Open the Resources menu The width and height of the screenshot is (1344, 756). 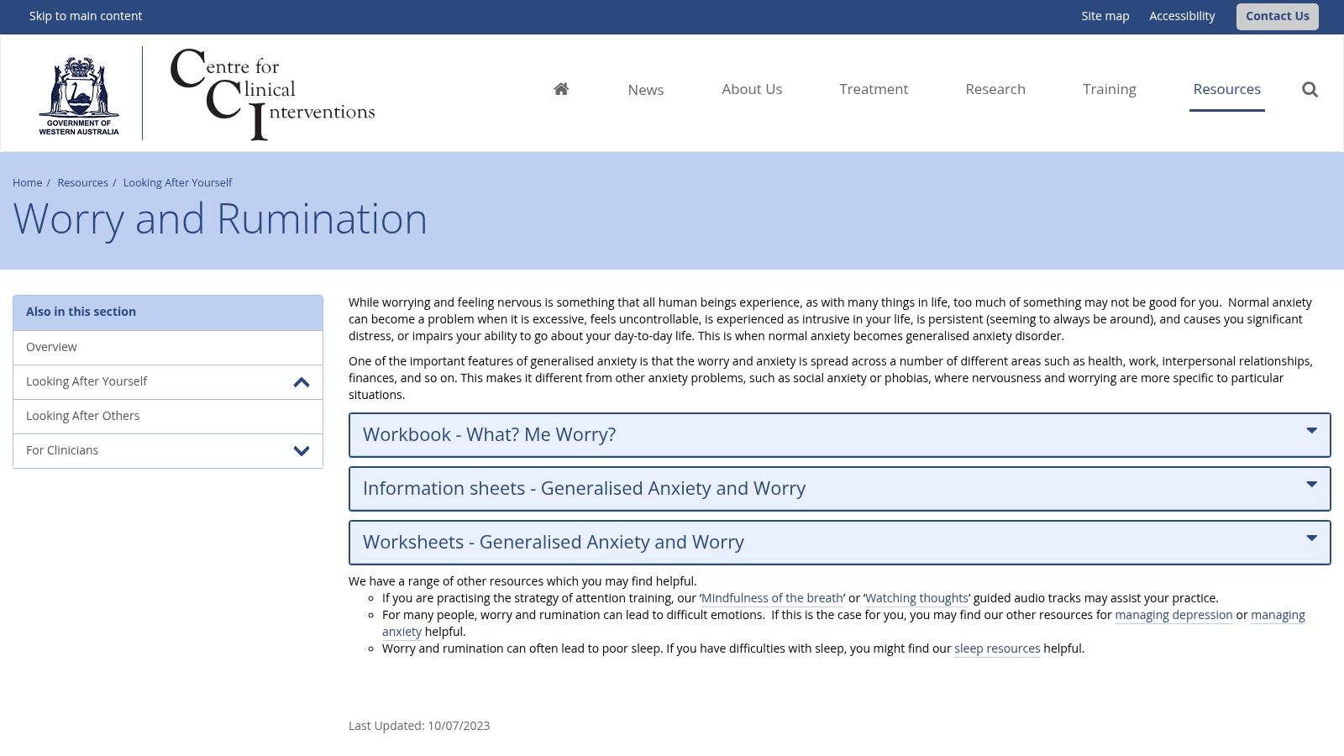coord(1226,89)
